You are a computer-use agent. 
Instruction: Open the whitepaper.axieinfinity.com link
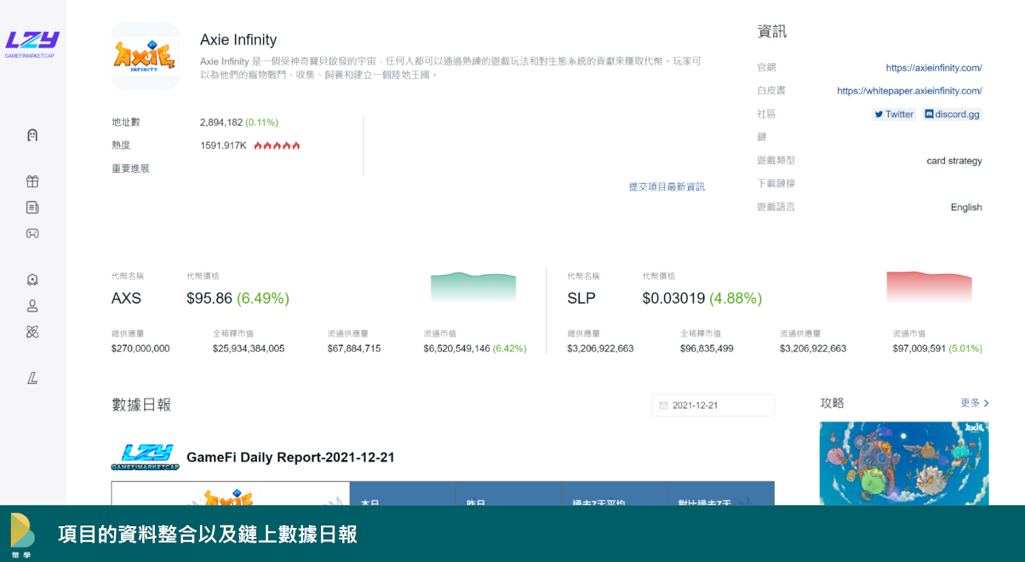(909, 91)
